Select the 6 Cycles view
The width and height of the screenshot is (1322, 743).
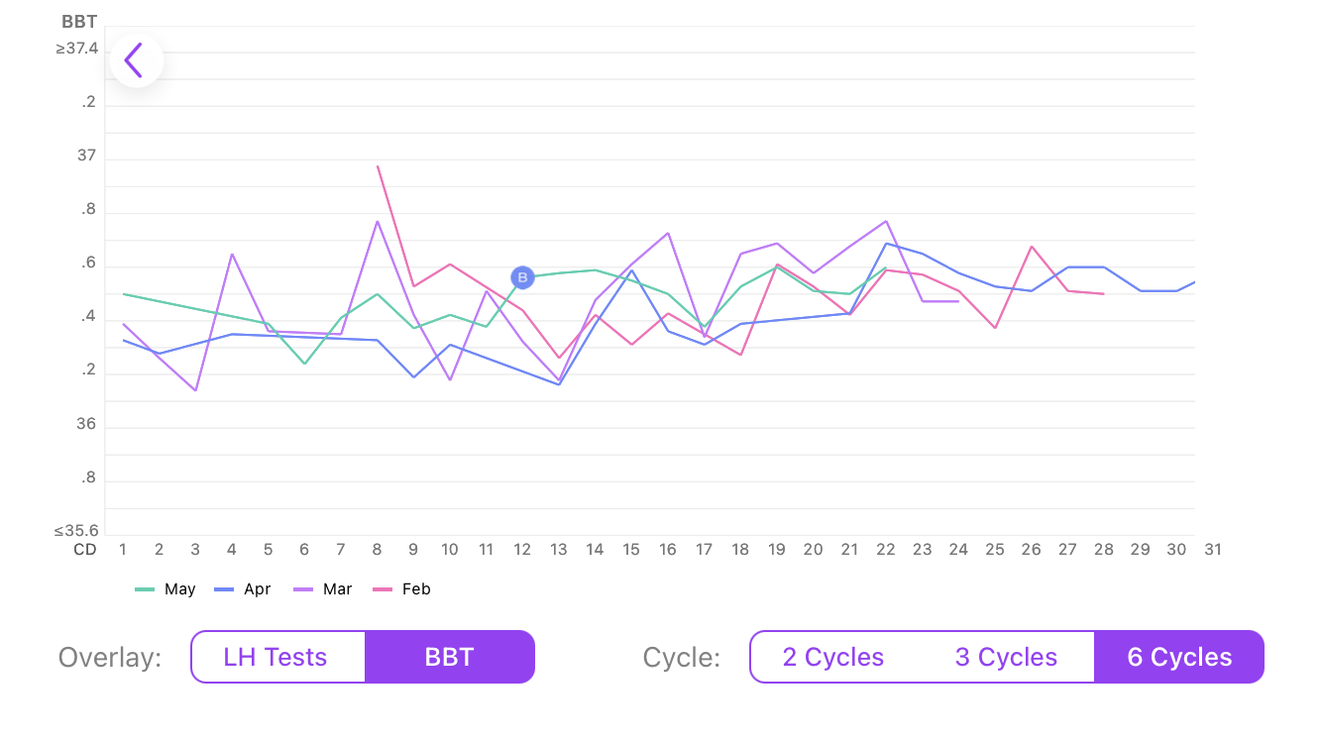(1179, 657)
